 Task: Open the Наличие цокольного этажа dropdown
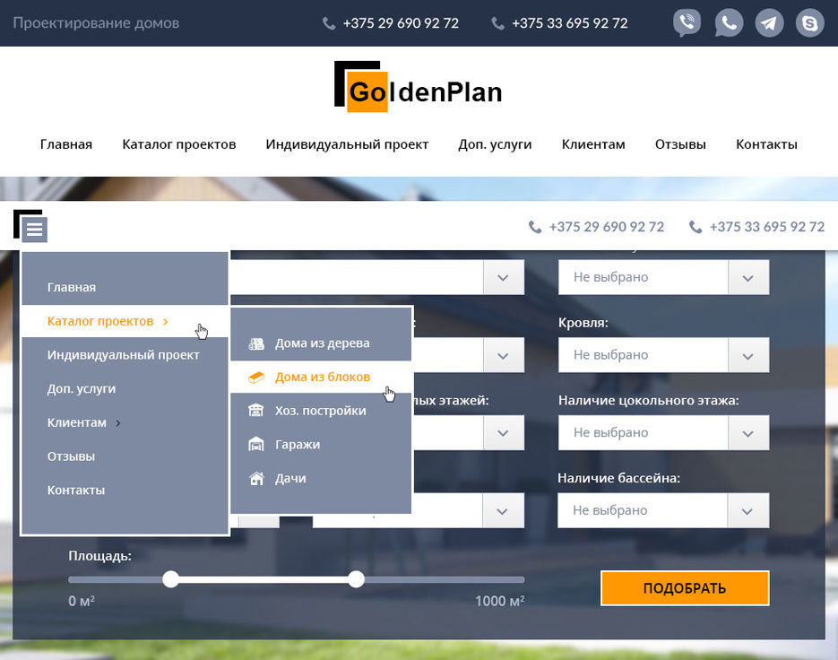point(663,432)
